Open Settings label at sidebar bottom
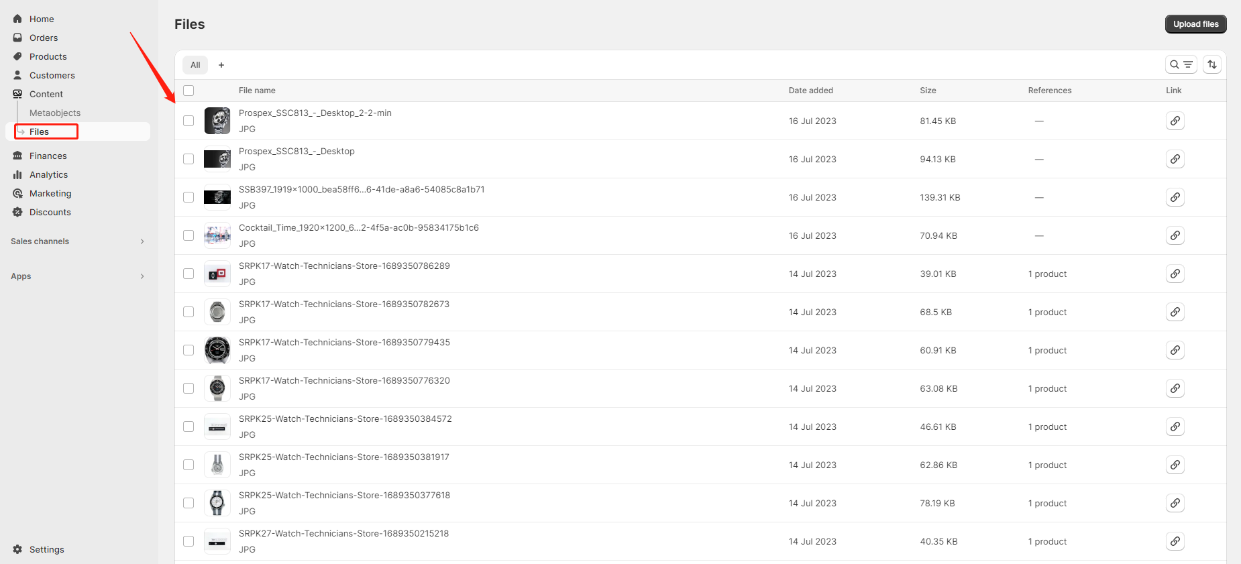The width and height of the screenshot is (1241, 564). pos(47,549)
